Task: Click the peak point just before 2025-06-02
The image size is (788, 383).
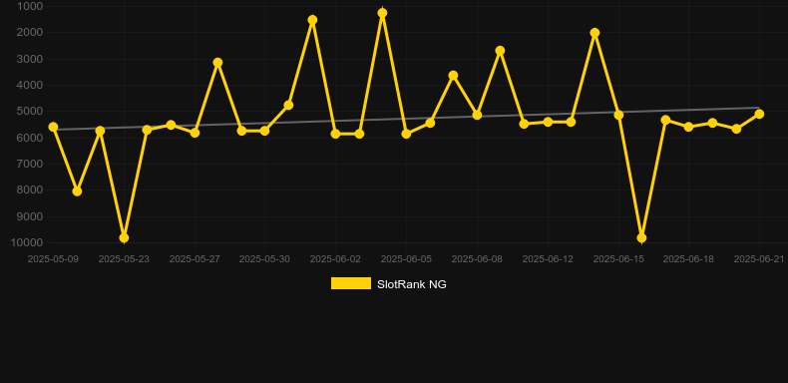Action: pos(312,20)
